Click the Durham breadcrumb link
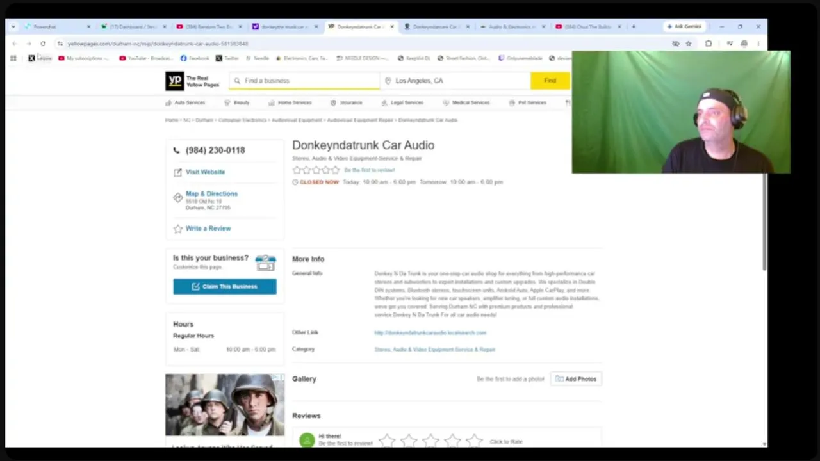 coord(204,120)
